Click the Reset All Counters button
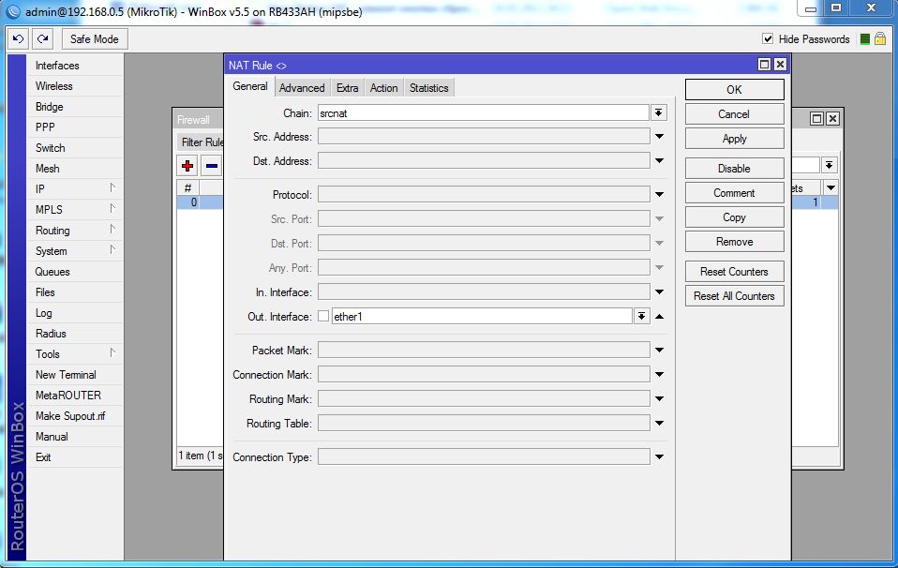This screenshot has width=898, height=568. pos(734,296)
